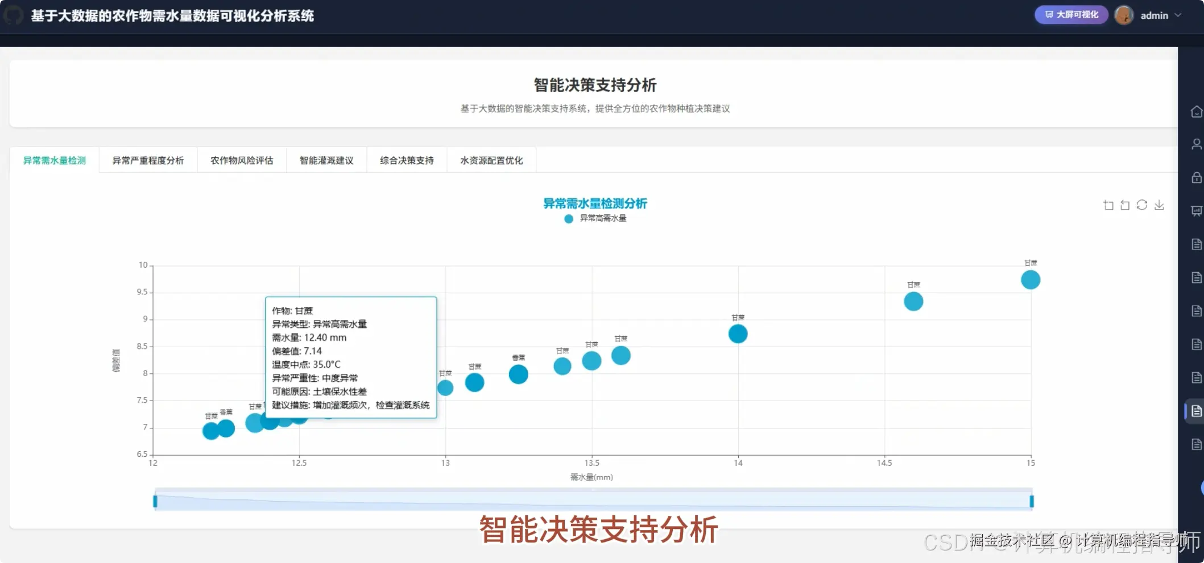
Task: Open the home icon in right sidebar
Action: click(1197, 111)
